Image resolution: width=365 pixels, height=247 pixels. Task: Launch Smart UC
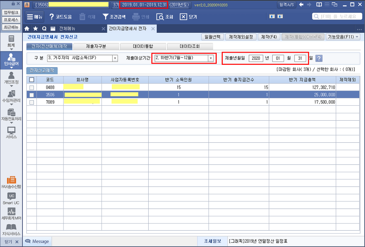pos(11,199)
